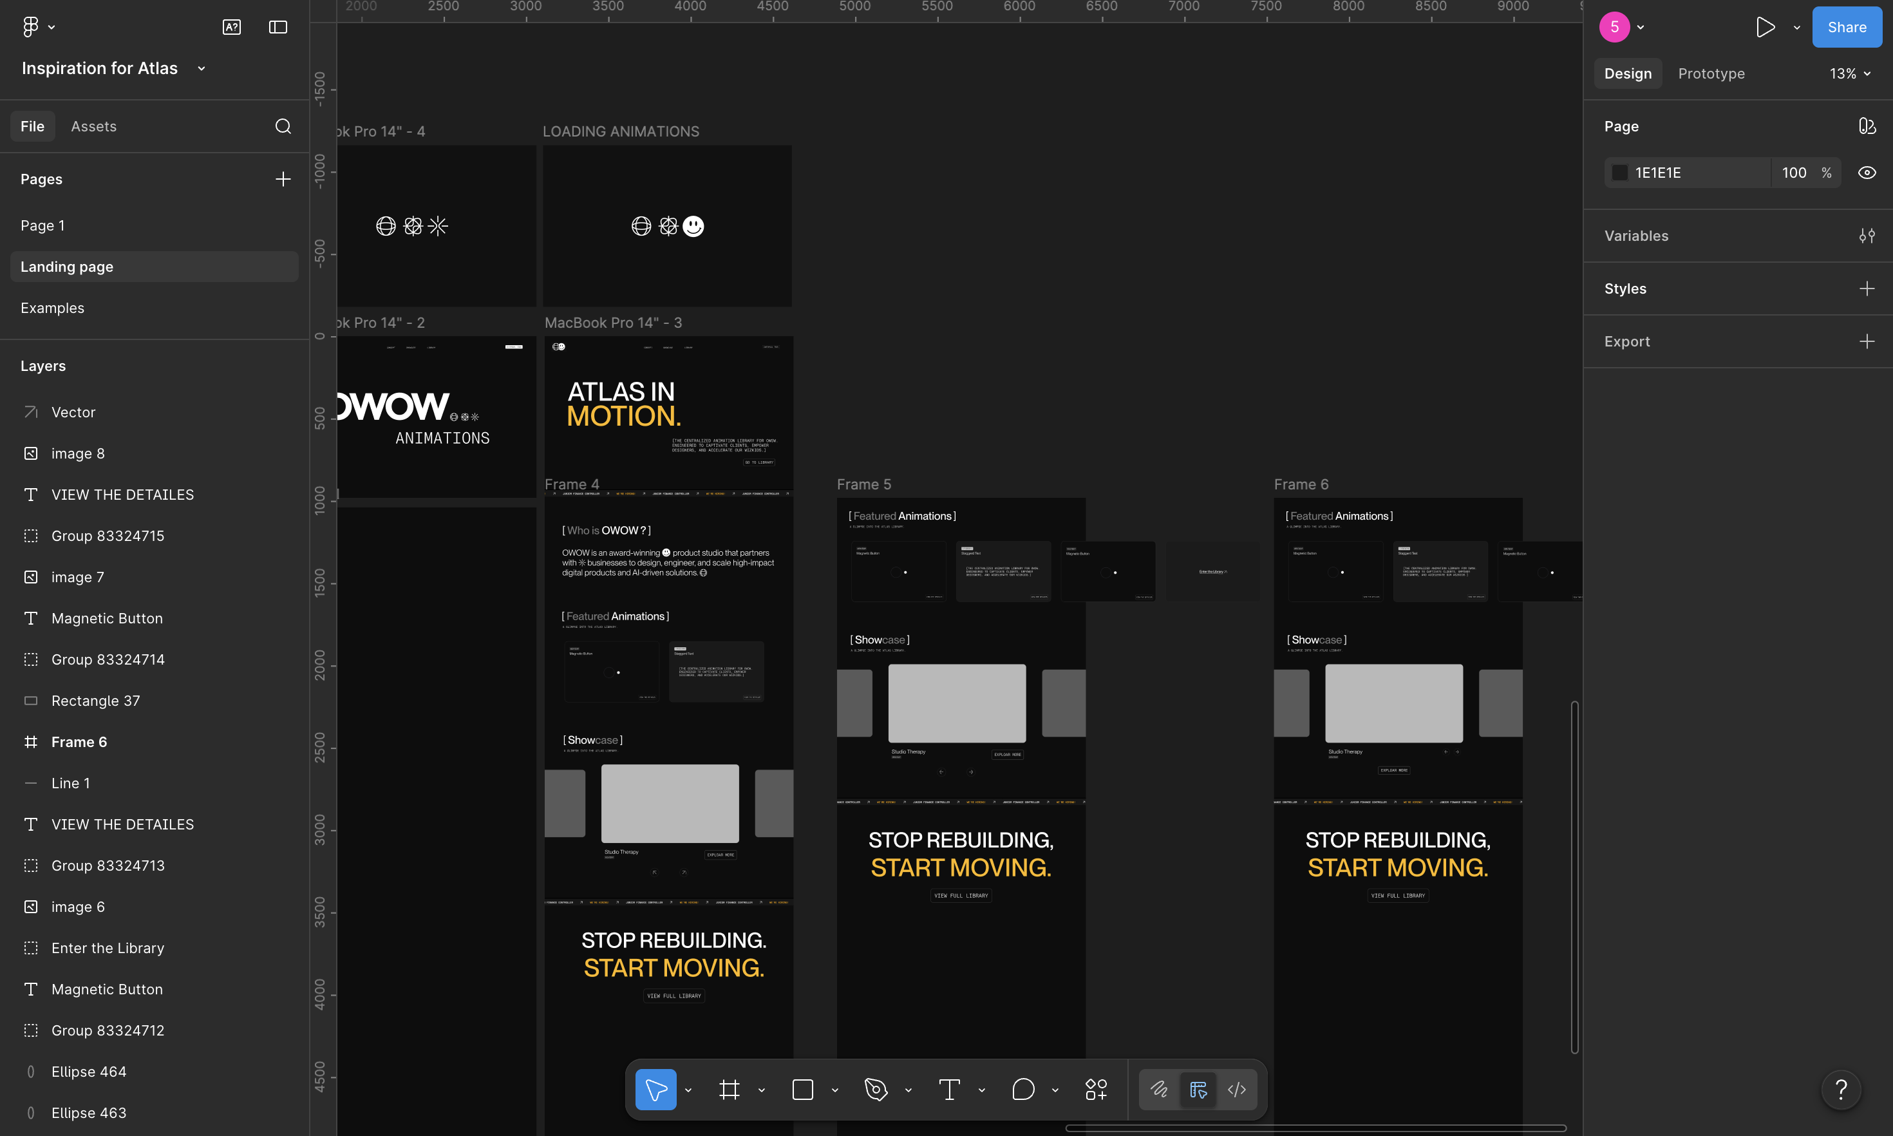
Task: Switch to the File tab
Action: click(32, 126)
